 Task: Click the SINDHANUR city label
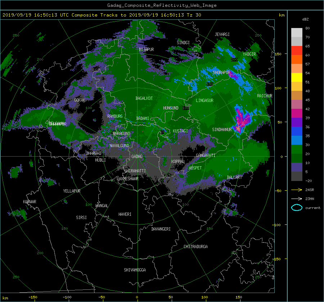(222, 130)
